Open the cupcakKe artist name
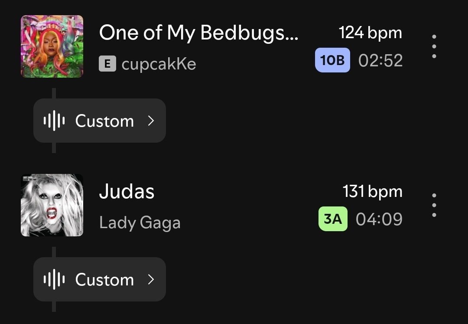Screen dimensions: 468x324 click(159, 64)
